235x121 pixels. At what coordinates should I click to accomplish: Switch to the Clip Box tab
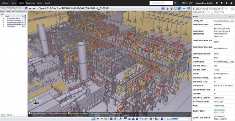point(10,115)
